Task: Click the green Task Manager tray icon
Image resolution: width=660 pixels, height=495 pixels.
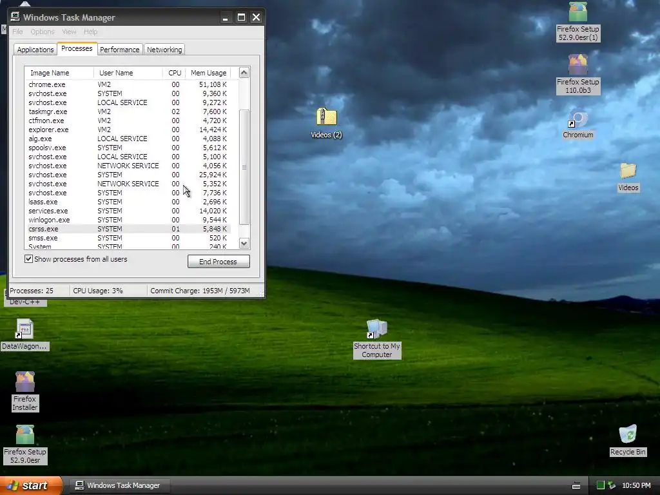Action: click(x=601, y=485)
